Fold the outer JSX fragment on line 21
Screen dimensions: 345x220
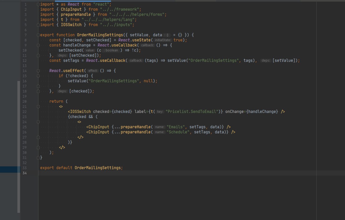click(x=38, y=106)
